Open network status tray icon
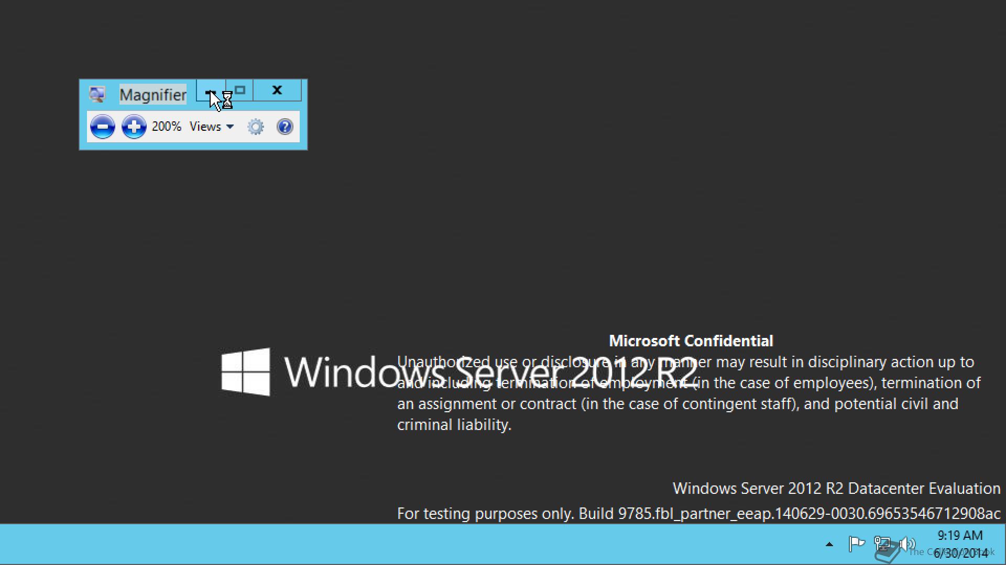The width and height of the screenshot is (1006, 565). pyautogui.click(x=883, y=545)
